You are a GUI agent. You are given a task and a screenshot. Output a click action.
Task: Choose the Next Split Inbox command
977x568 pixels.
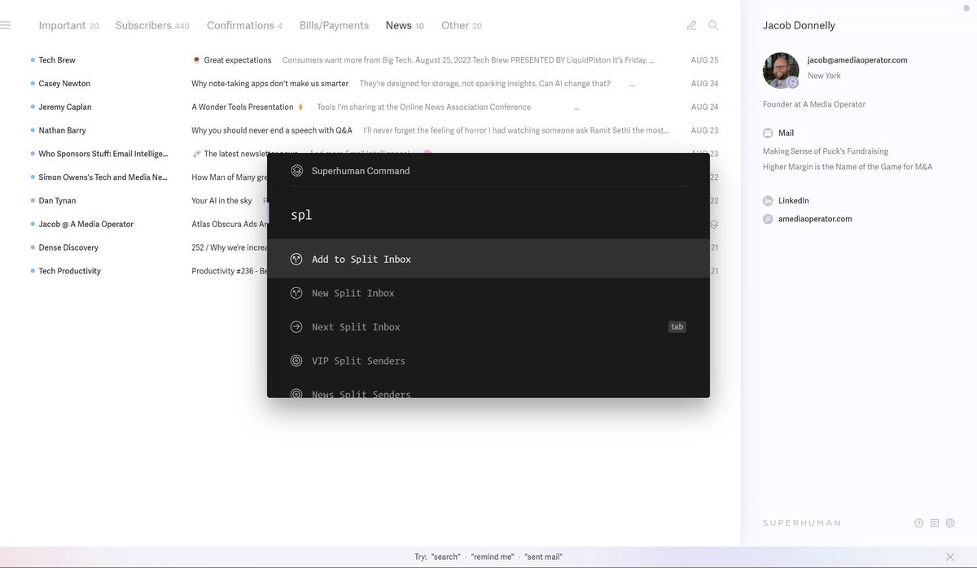[488, 327]
